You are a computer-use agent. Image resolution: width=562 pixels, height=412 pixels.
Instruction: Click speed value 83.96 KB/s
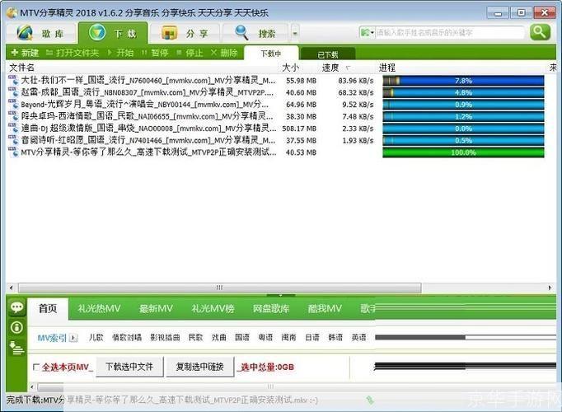[x=355, y=81]
